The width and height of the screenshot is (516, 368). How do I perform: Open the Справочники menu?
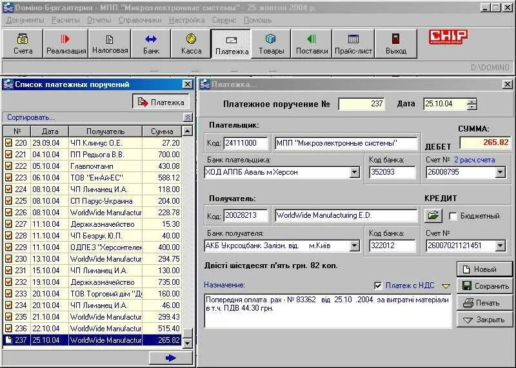point(140,20)
